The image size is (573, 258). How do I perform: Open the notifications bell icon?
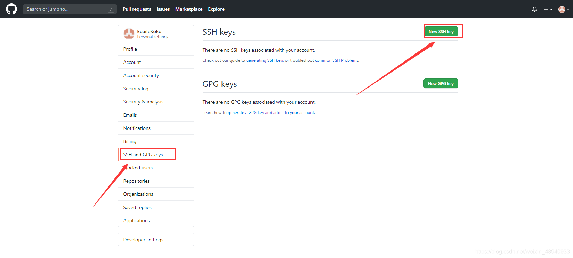click(x=535, y=9)
